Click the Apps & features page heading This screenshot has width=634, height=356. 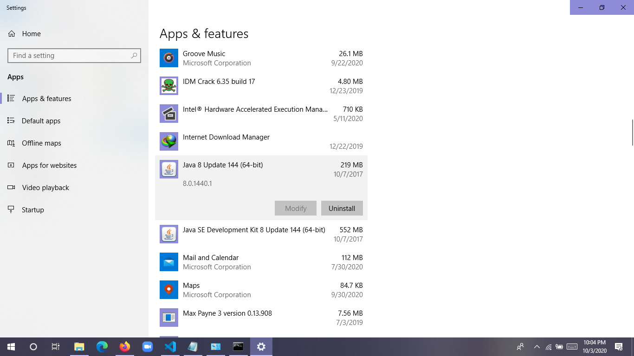coord(204,34)
